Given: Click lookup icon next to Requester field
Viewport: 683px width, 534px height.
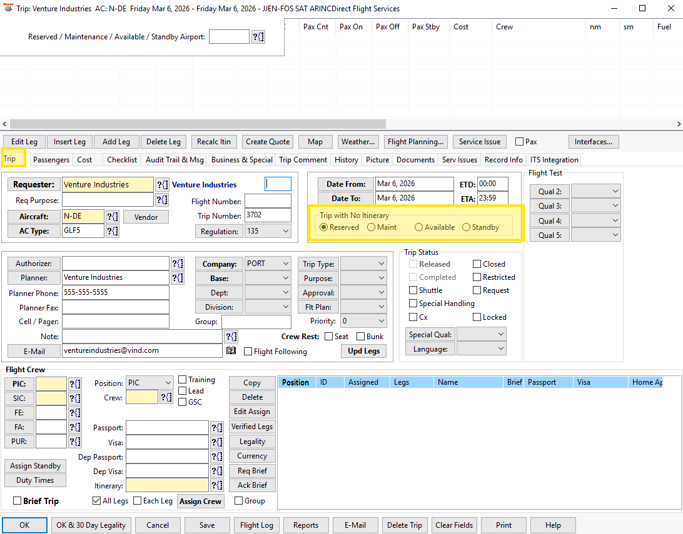Looking at the screenshot, I should coord(162,184).
